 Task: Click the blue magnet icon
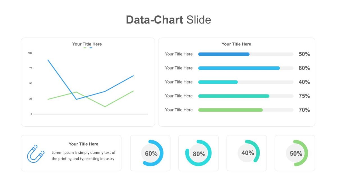point(36,153)
